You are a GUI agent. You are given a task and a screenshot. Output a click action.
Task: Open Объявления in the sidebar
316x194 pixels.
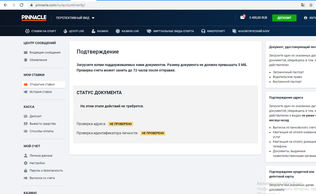[x=38, y=60]
